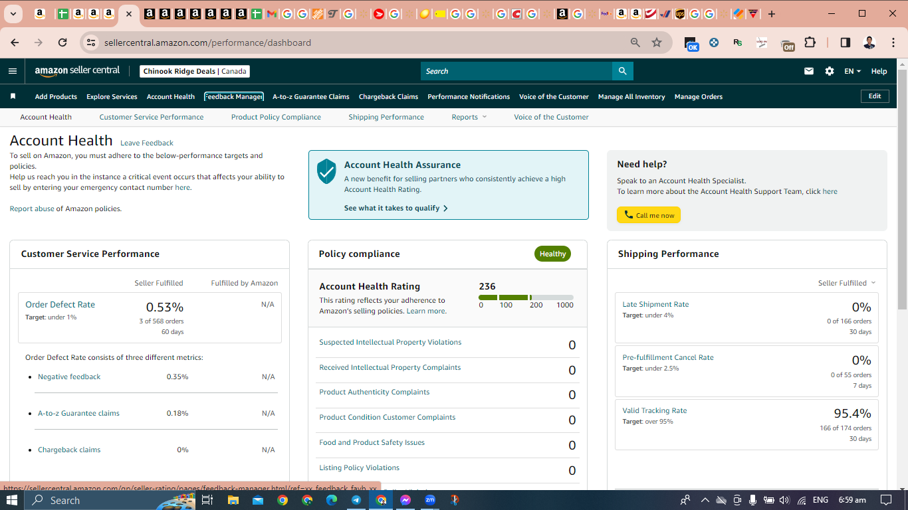Open the volume control in system tray

(x=784, y=500)
